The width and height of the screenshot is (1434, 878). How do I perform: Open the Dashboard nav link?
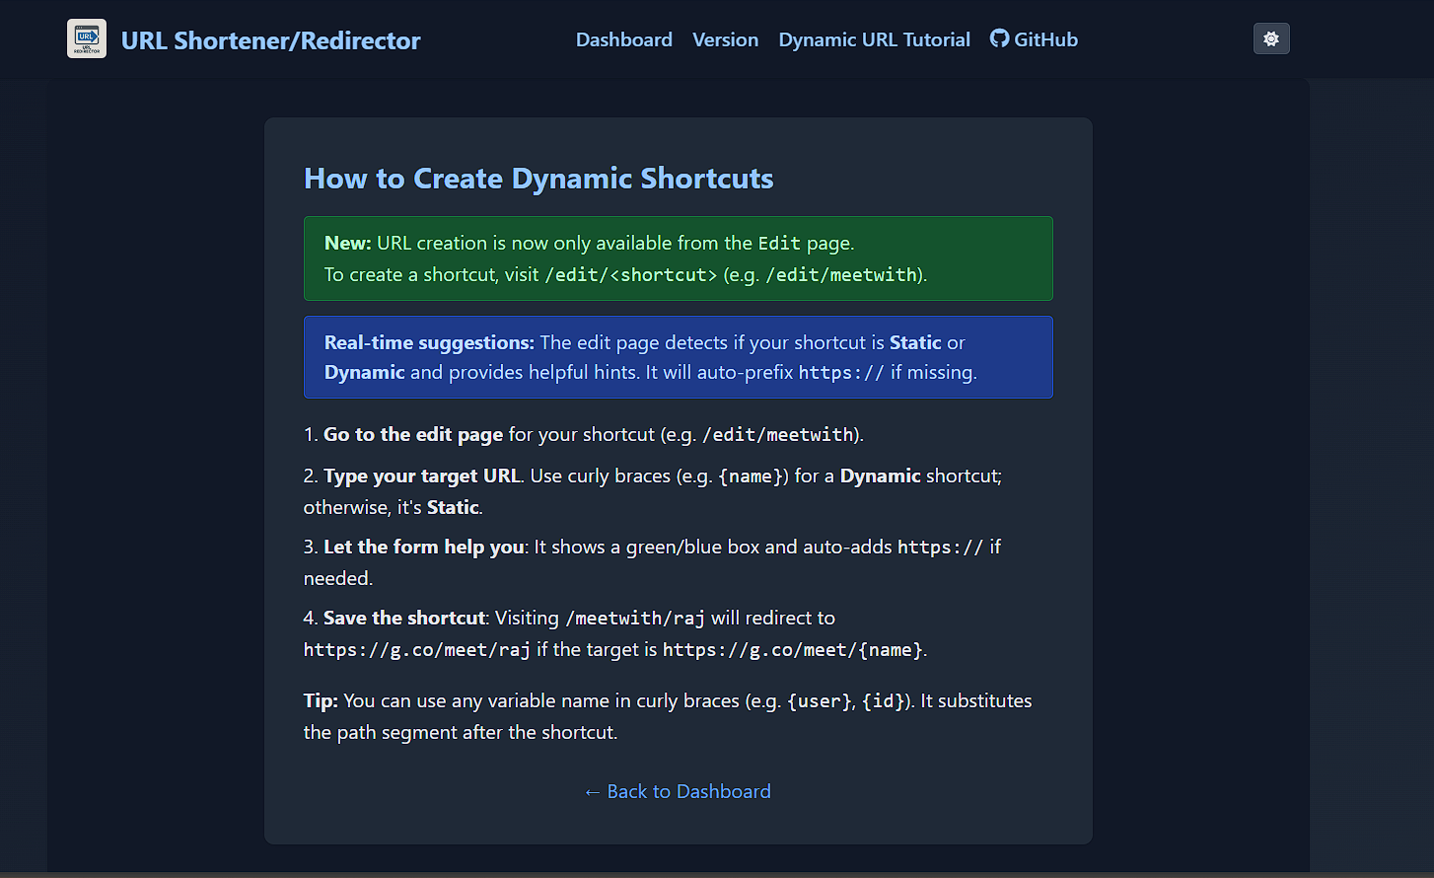[x=624, y=39]
